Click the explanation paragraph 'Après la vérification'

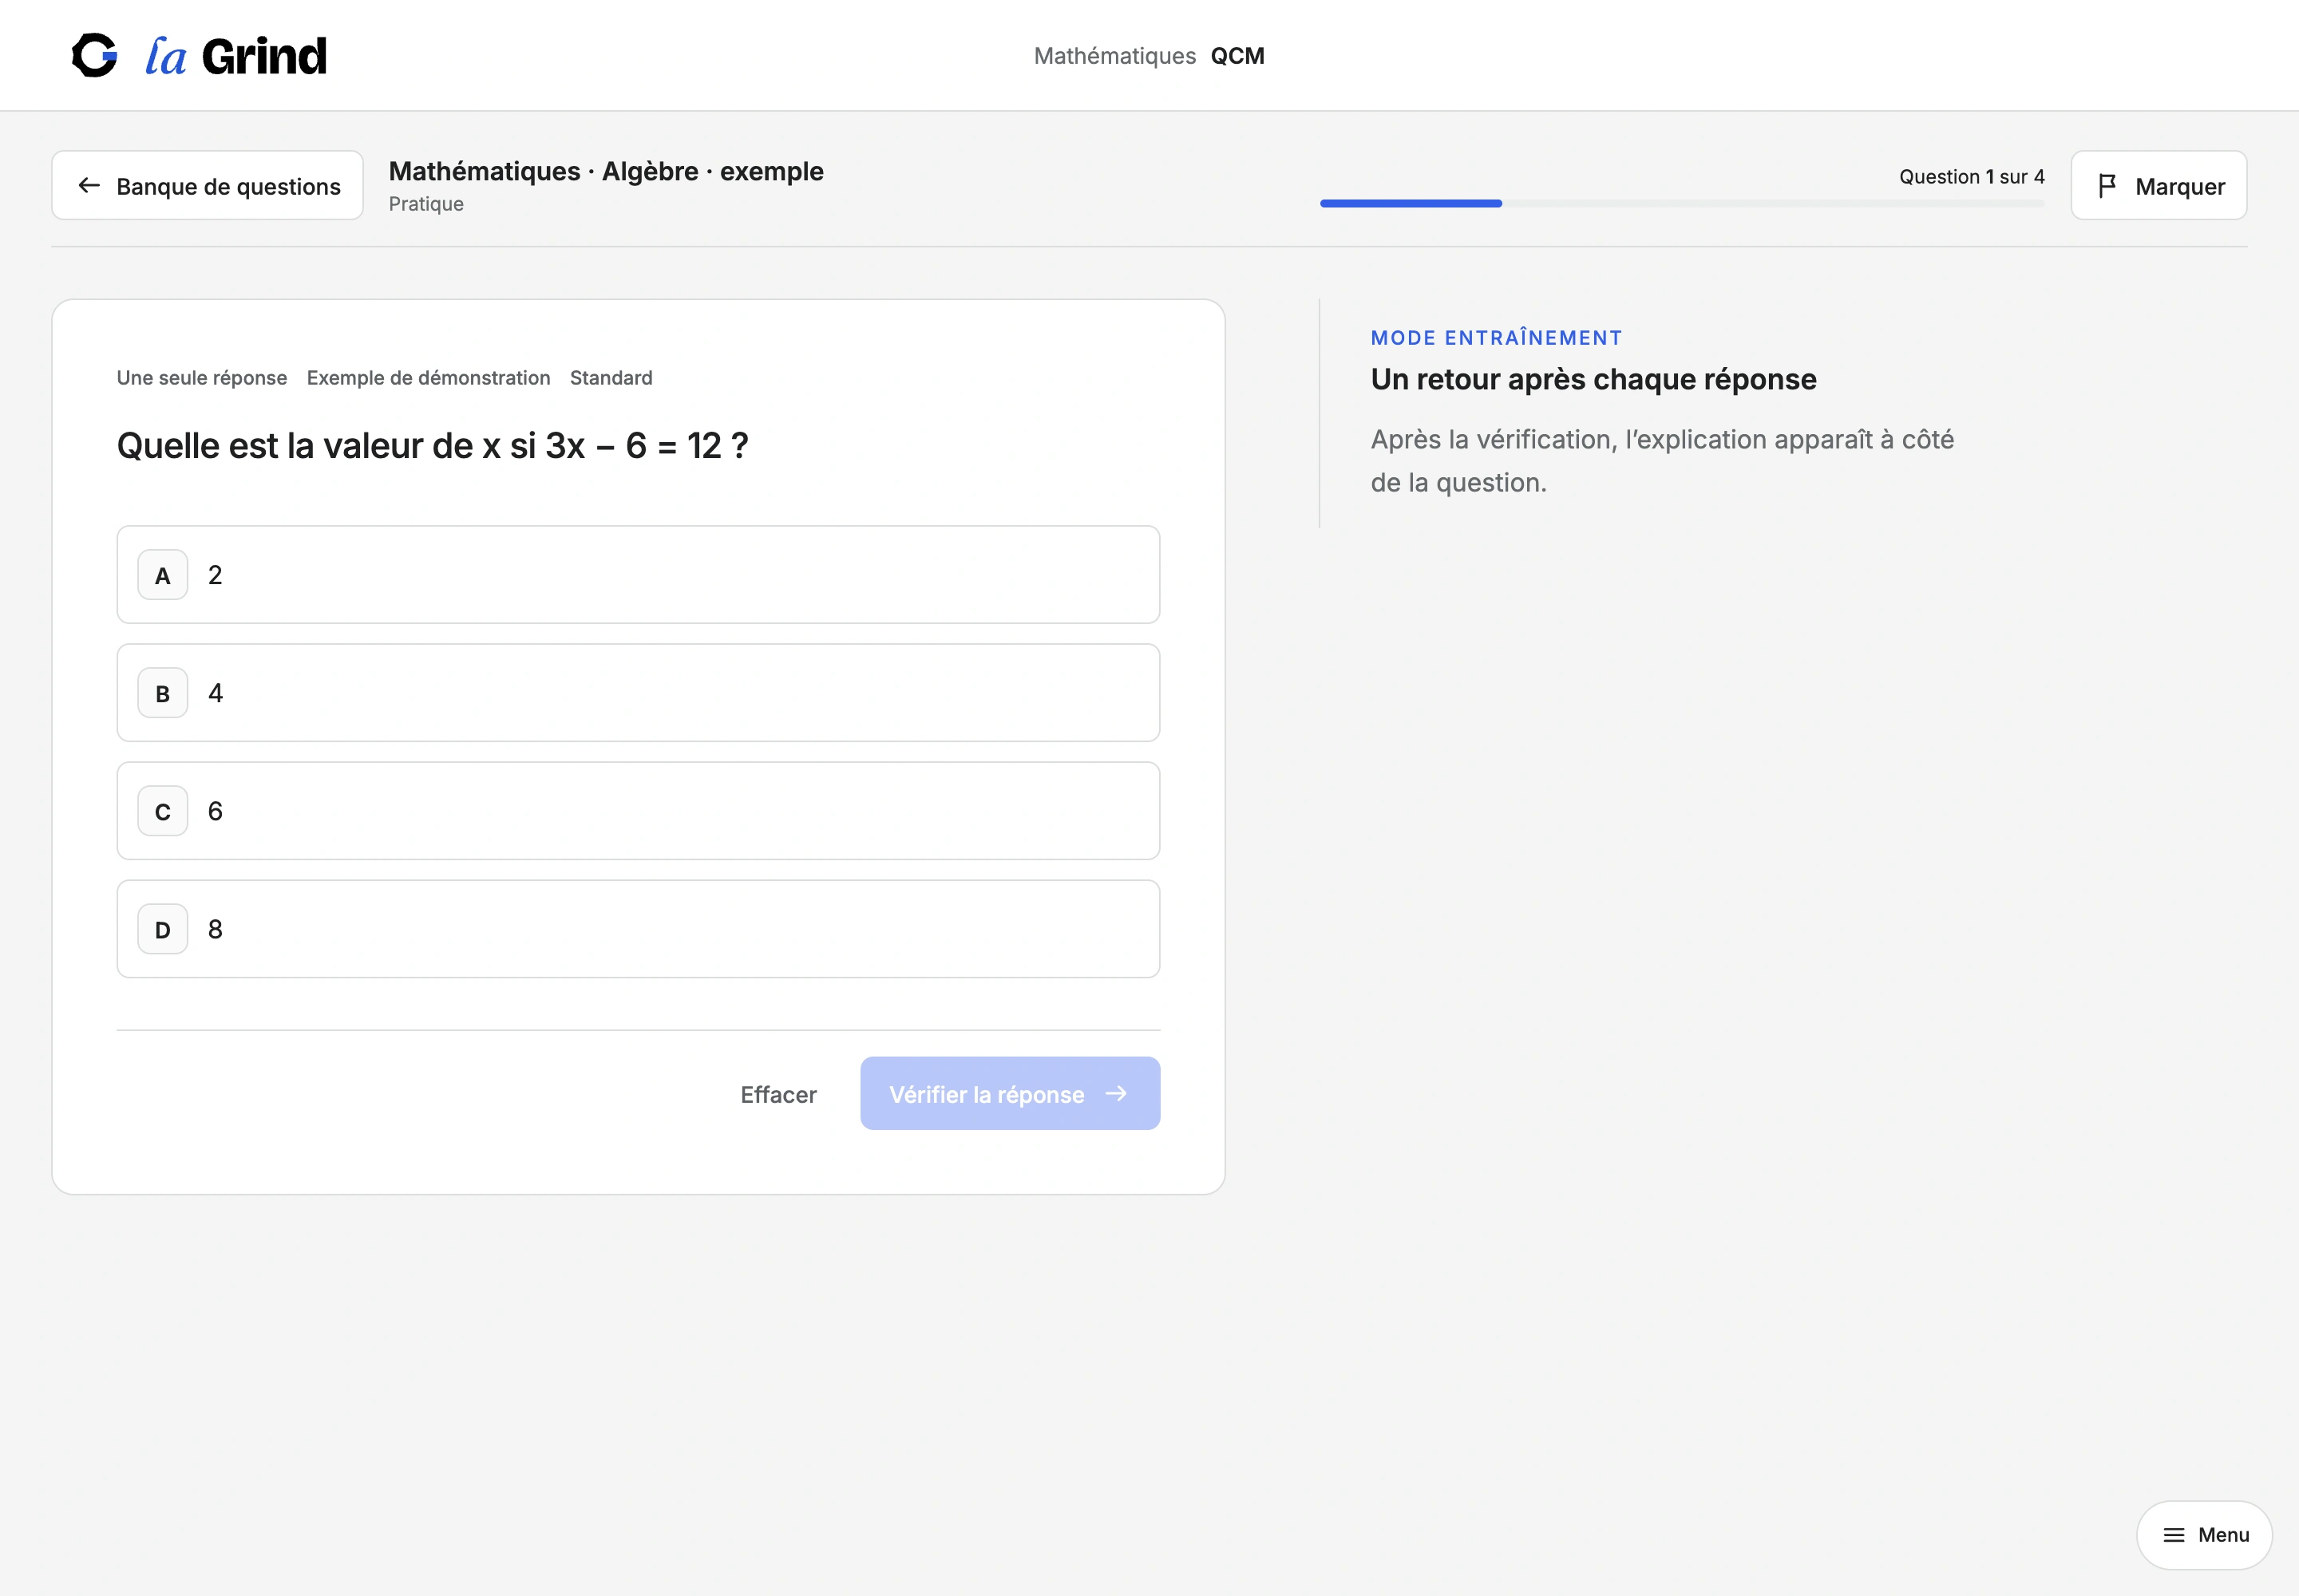(x=1662, y=461)
